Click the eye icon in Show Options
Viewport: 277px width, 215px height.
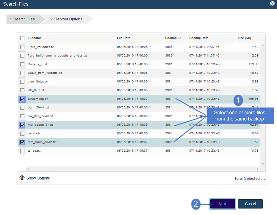coord(22,178)
